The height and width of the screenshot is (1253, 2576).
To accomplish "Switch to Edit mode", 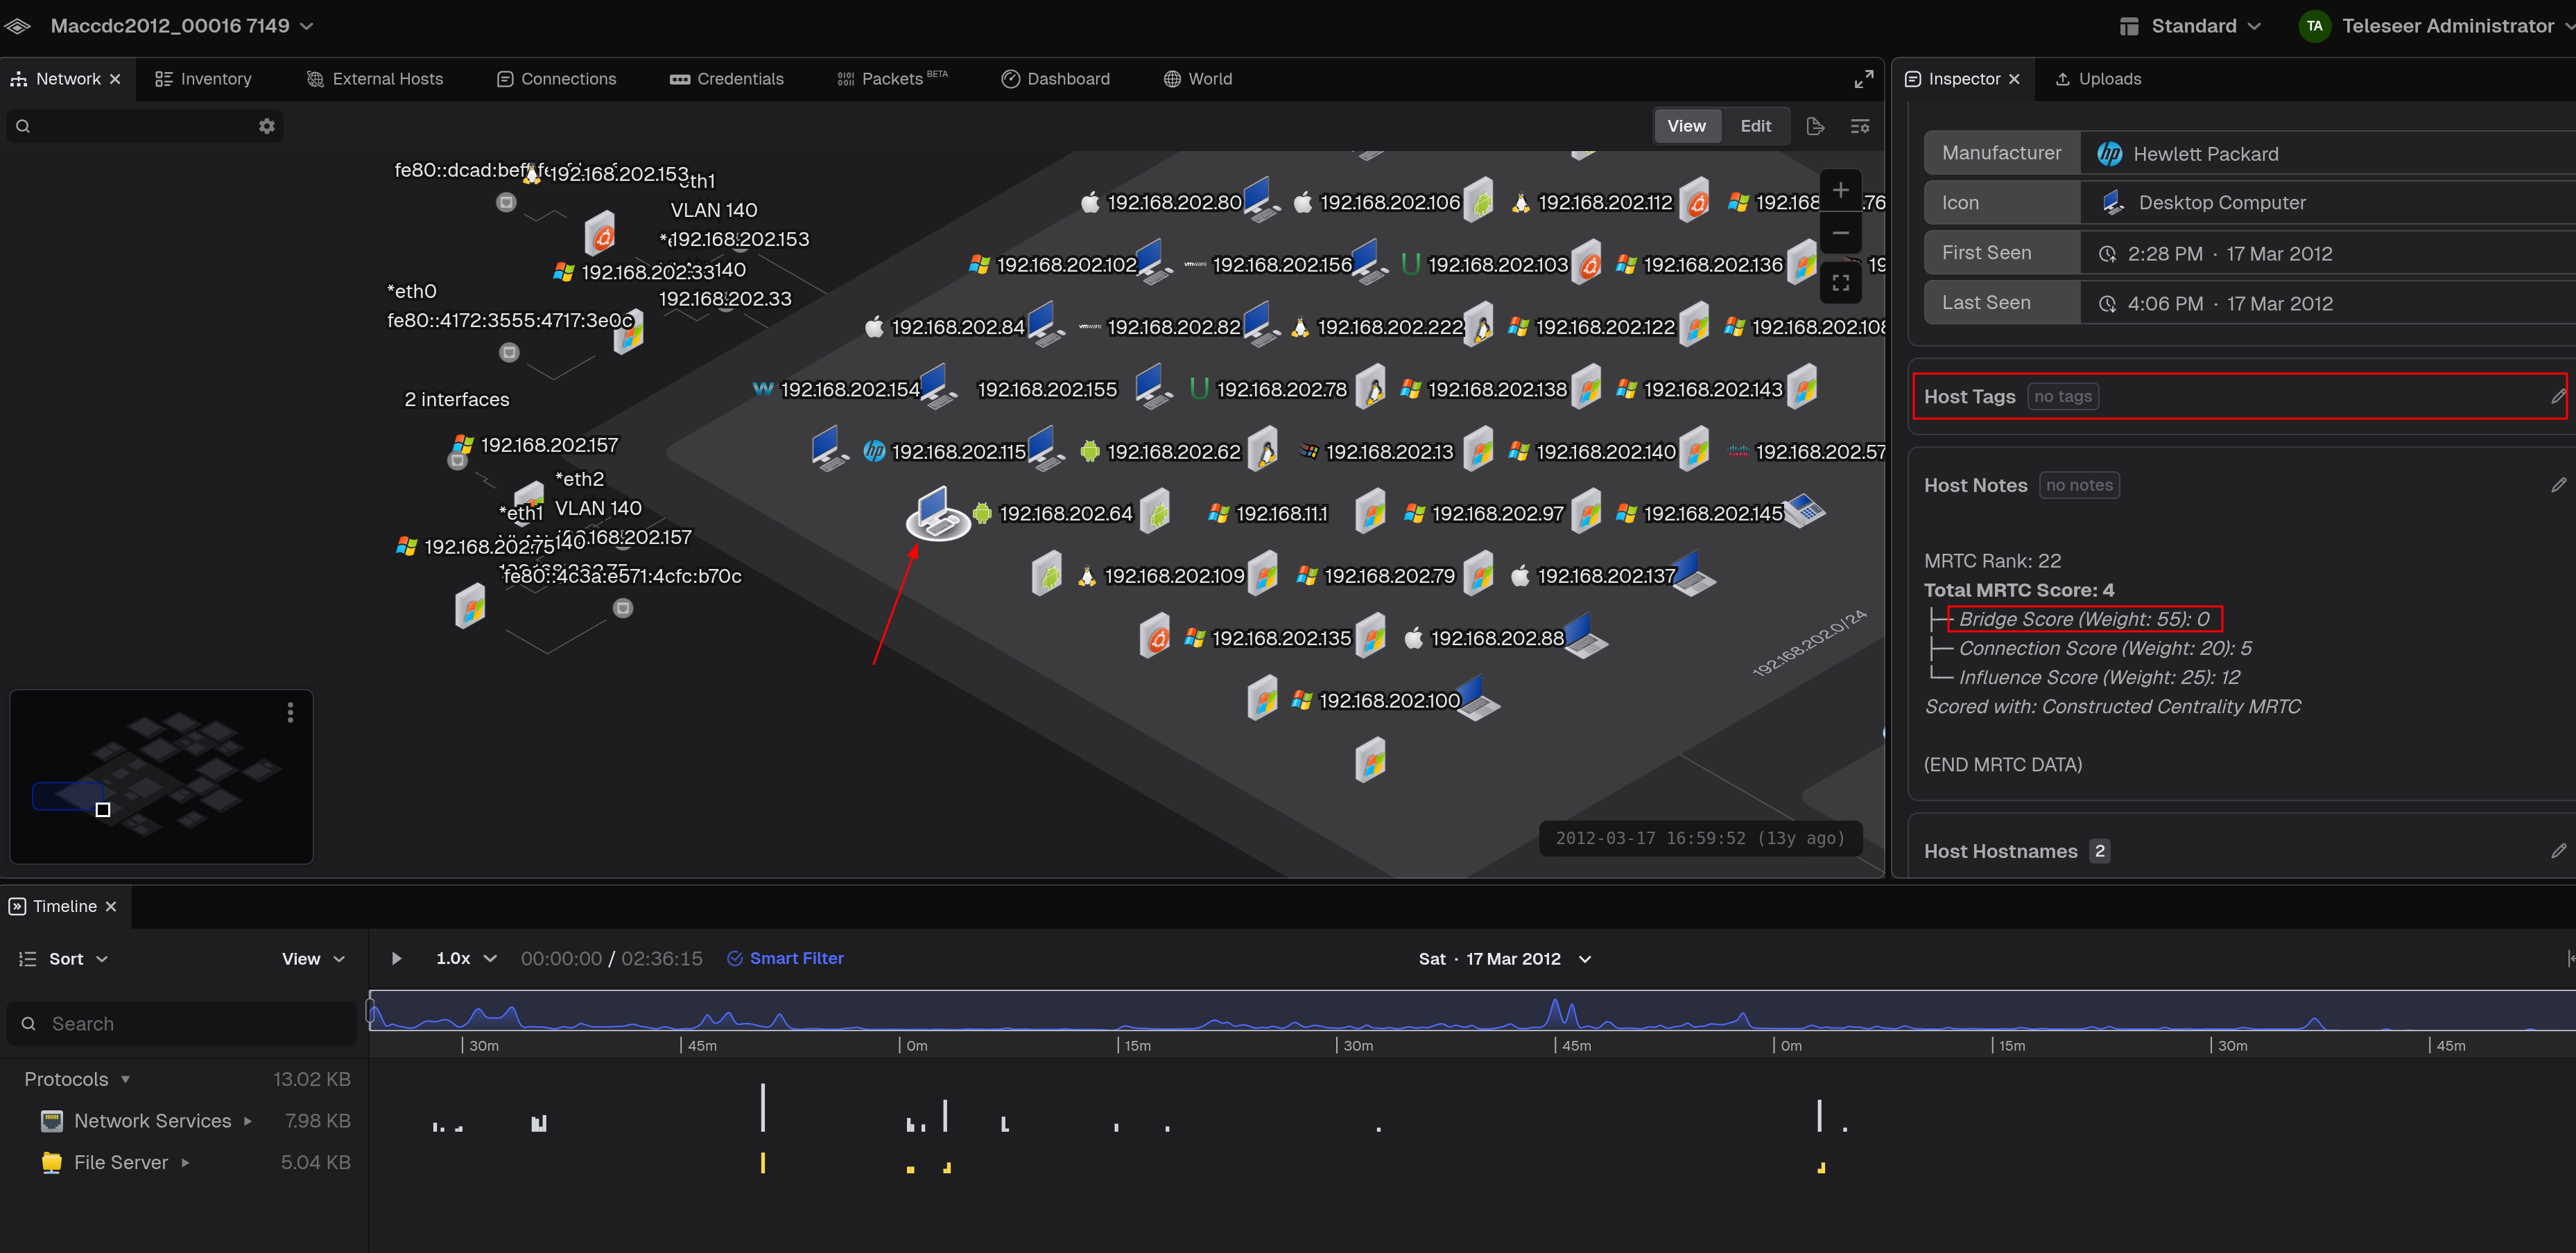I will click(1755, 126).
